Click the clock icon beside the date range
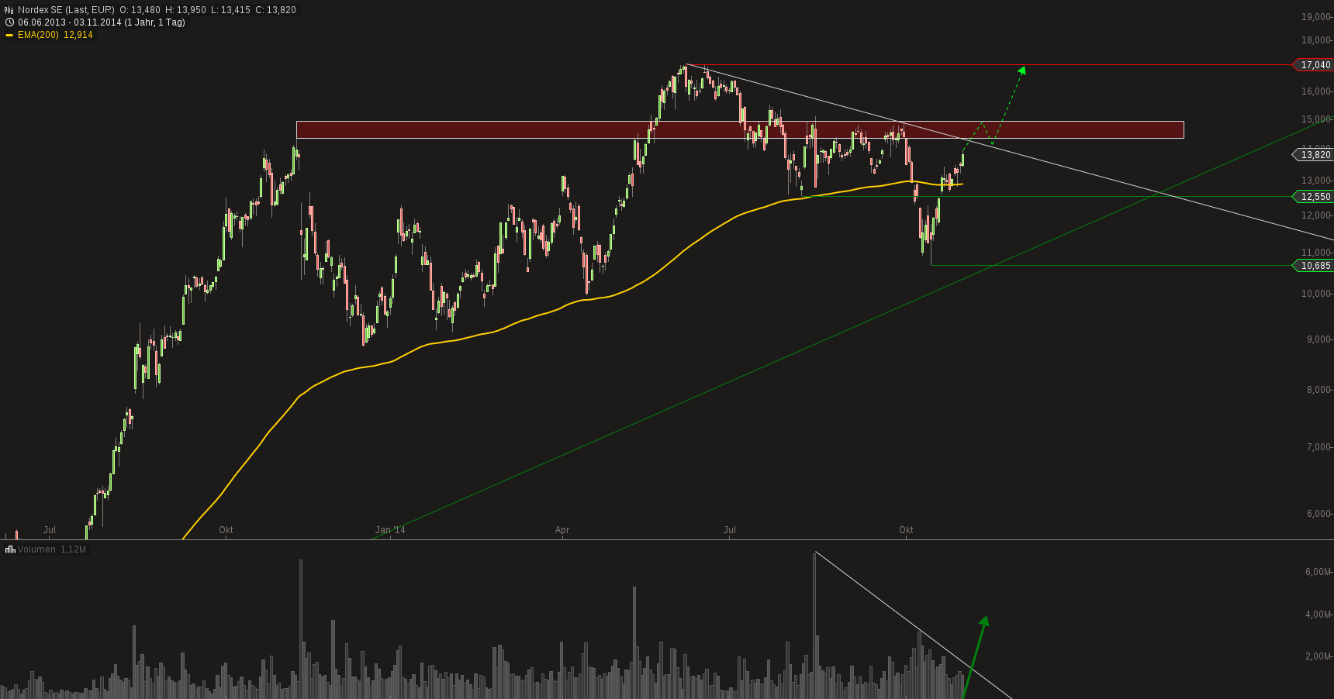The image size is (1334, 699). tap(9, 22)
